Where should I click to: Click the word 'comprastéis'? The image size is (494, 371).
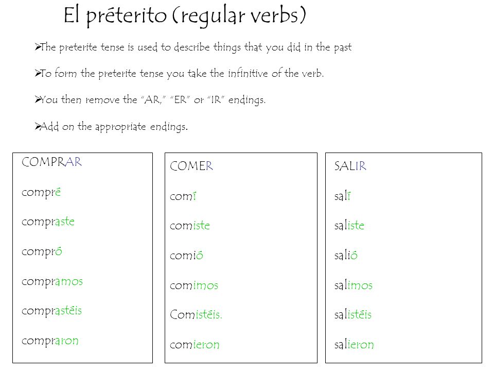pos(51,311)
